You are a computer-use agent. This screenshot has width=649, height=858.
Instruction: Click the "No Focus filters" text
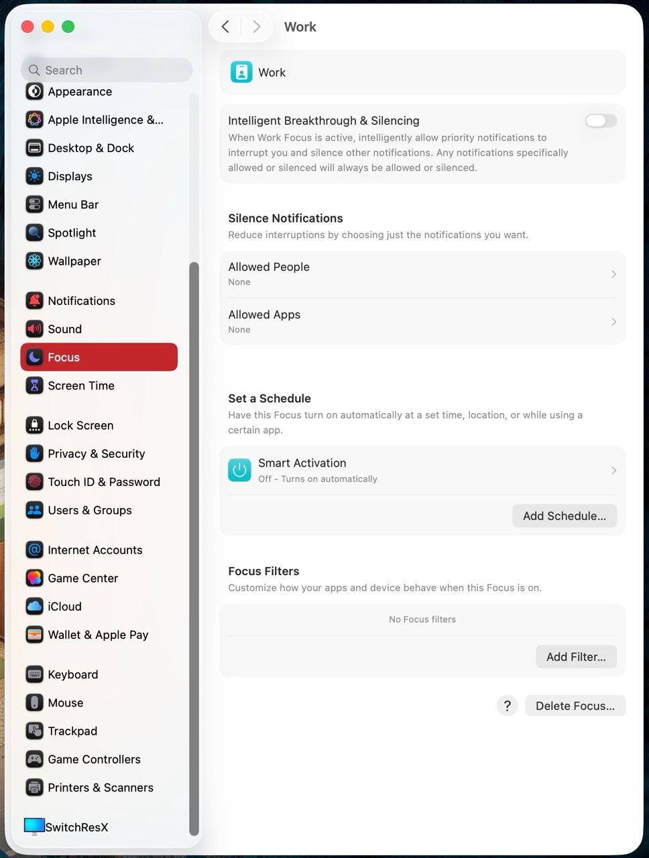point(422,619)
